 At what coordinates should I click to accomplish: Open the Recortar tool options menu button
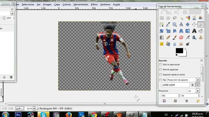(x=201, y=60)
